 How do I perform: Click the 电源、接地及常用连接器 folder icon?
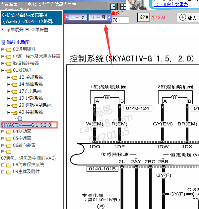coord(9,57)
